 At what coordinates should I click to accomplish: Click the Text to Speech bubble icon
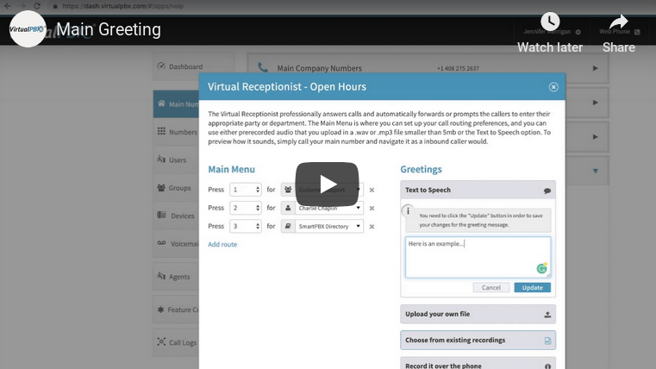click(547, 191)
